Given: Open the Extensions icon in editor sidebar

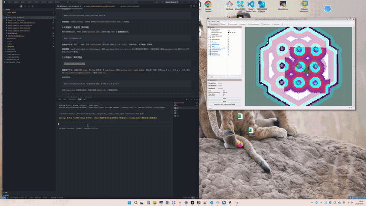Looking at the screenshot, I should coord(33,6).
